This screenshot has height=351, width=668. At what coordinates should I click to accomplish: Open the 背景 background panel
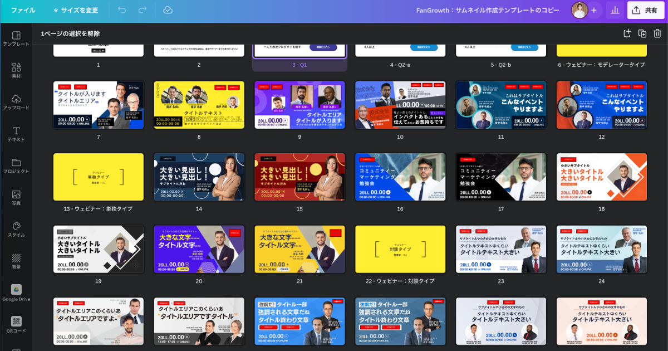coord(16,261)
